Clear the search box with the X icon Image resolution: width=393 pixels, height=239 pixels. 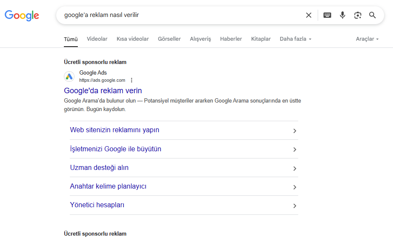point(308,15)
